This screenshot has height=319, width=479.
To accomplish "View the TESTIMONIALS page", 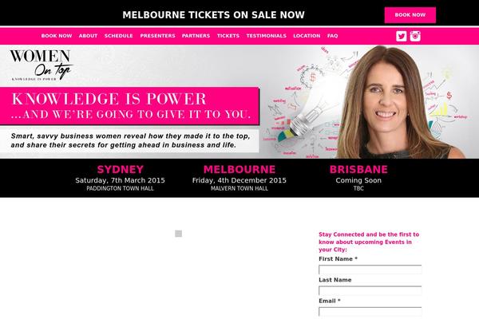I will [x=267, y=36].
